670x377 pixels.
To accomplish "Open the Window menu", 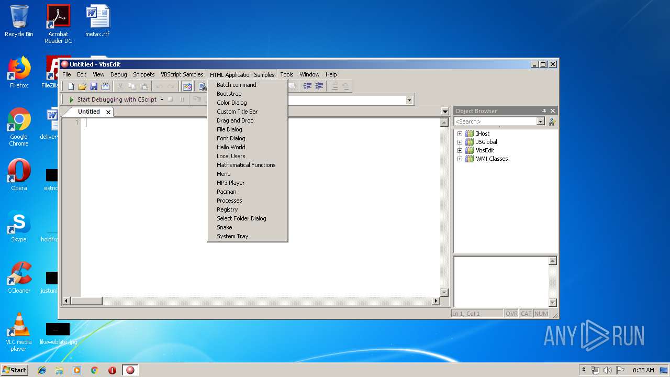I will [309, 74].
